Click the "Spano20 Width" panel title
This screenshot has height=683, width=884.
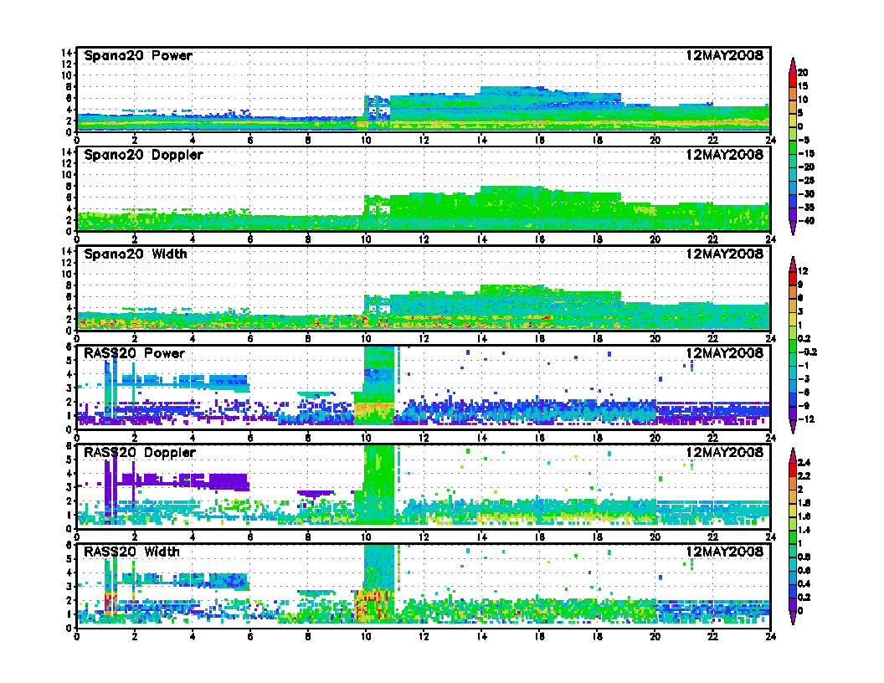coord(136,254)
